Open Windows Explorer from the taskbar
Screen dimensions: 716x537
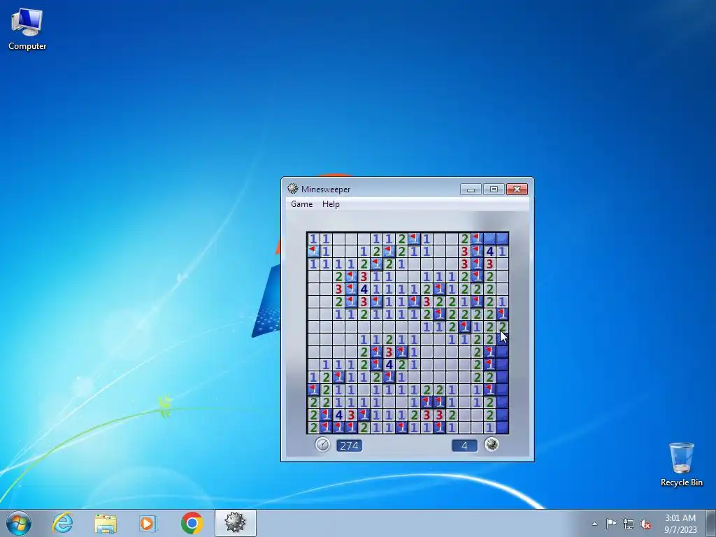[106, 523]
